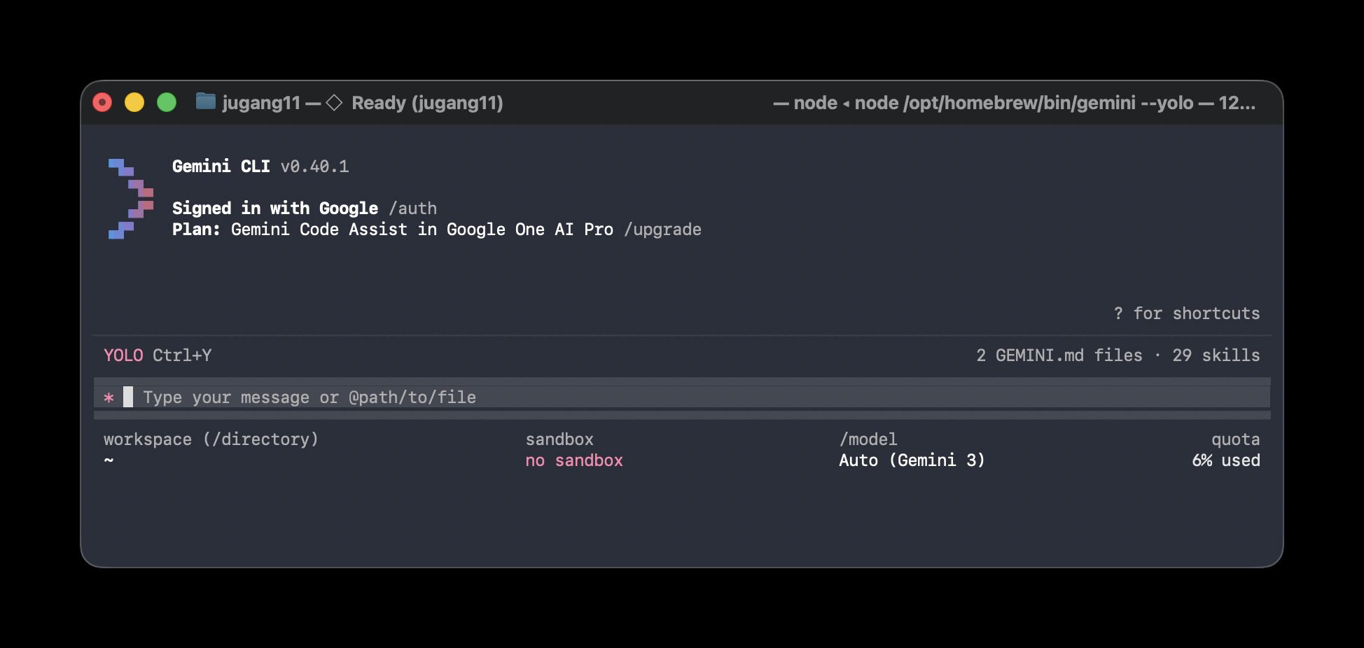1364x648 pixels.
Task: Click the /upgrade command text
Action: pyautogui.click(x=662, y=230)
